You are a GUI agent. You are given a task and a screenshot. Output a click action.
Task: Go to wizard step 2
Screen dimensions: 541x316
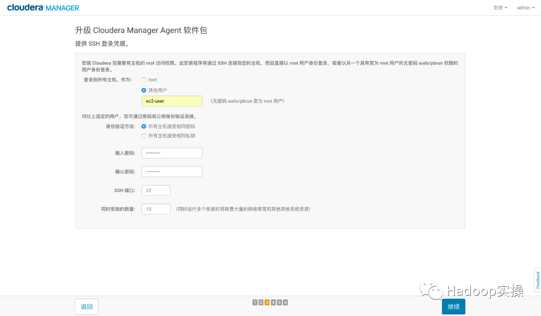261,302
